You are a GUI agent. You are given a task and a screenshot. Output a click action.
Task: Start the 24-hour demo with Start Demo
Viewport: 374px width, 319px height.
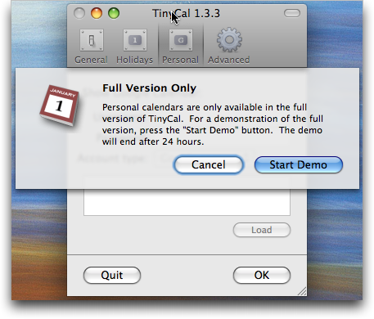tap(299, 164)
